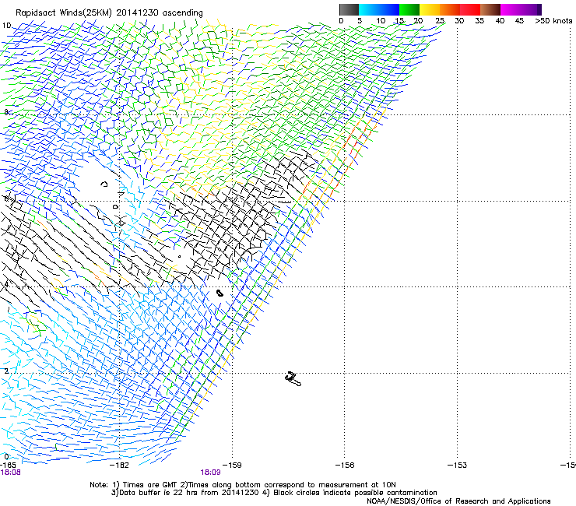Click the NOAA/NESDIS credit text
576x506 pixels.
(458, 501)
